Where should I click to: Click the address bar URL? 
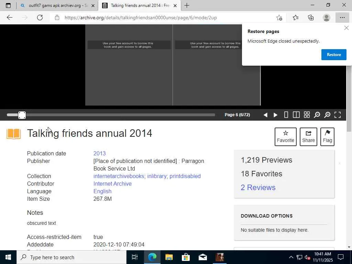141,18
